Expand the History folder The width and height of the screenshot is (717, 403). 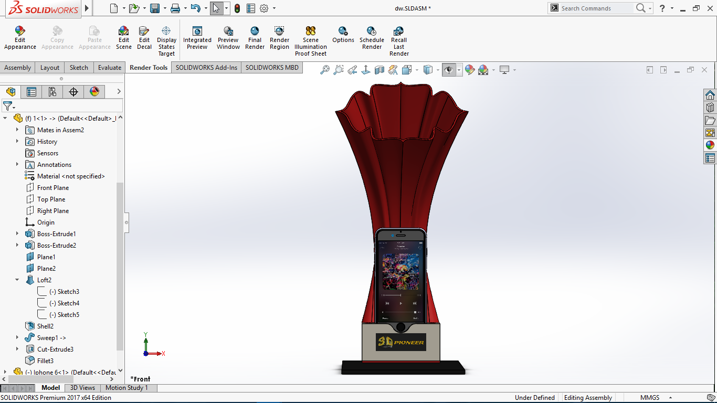[17, 141]
